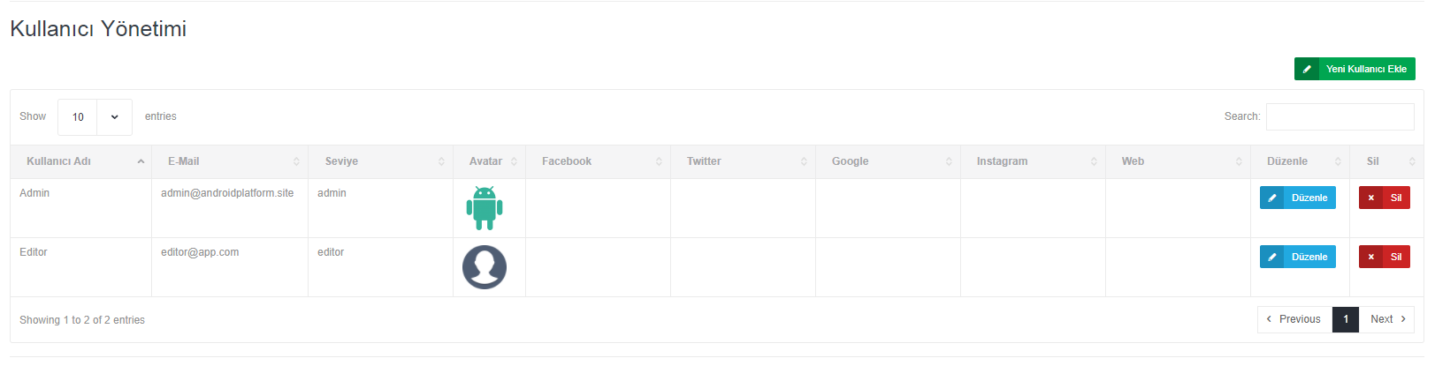Sort table by Facebook column
Image resolution: width=1435 pixels, height=366 pixels.
click(598, 161)
